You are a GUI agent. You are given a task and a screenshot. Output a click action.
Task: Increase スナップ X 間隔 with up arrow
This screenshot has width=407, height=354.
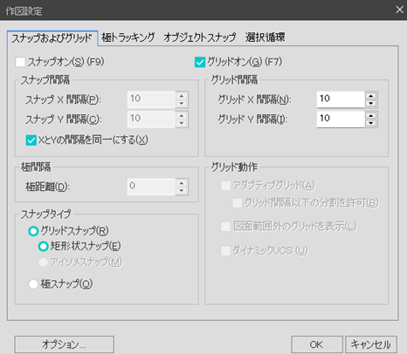(x=182, y=96)
